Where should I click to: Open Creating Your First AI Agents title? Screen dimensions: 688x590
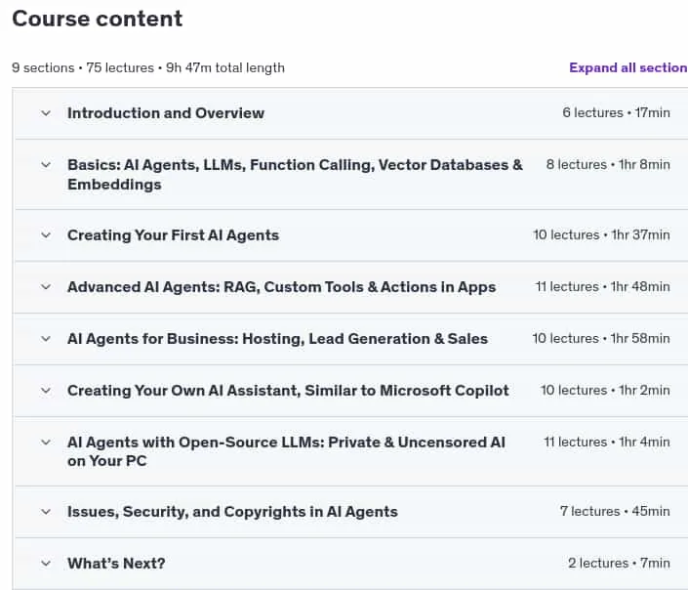click(174, 235)
